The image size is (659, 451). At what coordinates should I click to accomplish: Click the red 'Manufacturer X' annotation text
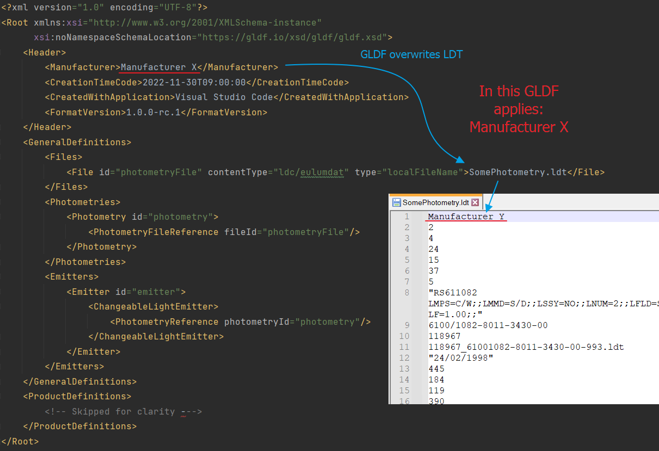519,127
